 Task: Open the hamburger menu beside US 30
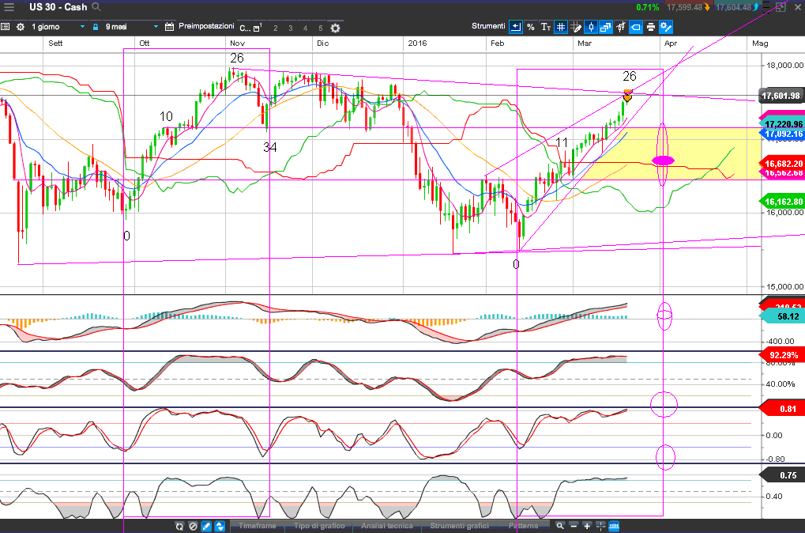tap(9, 6)
